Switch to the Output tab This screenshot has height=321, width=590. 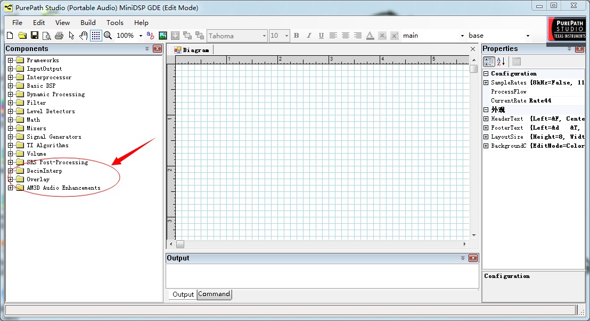(183, 294)
